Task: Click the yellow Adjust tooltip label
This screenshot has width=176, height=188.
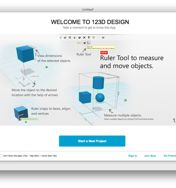Action: tap(79, 43)
